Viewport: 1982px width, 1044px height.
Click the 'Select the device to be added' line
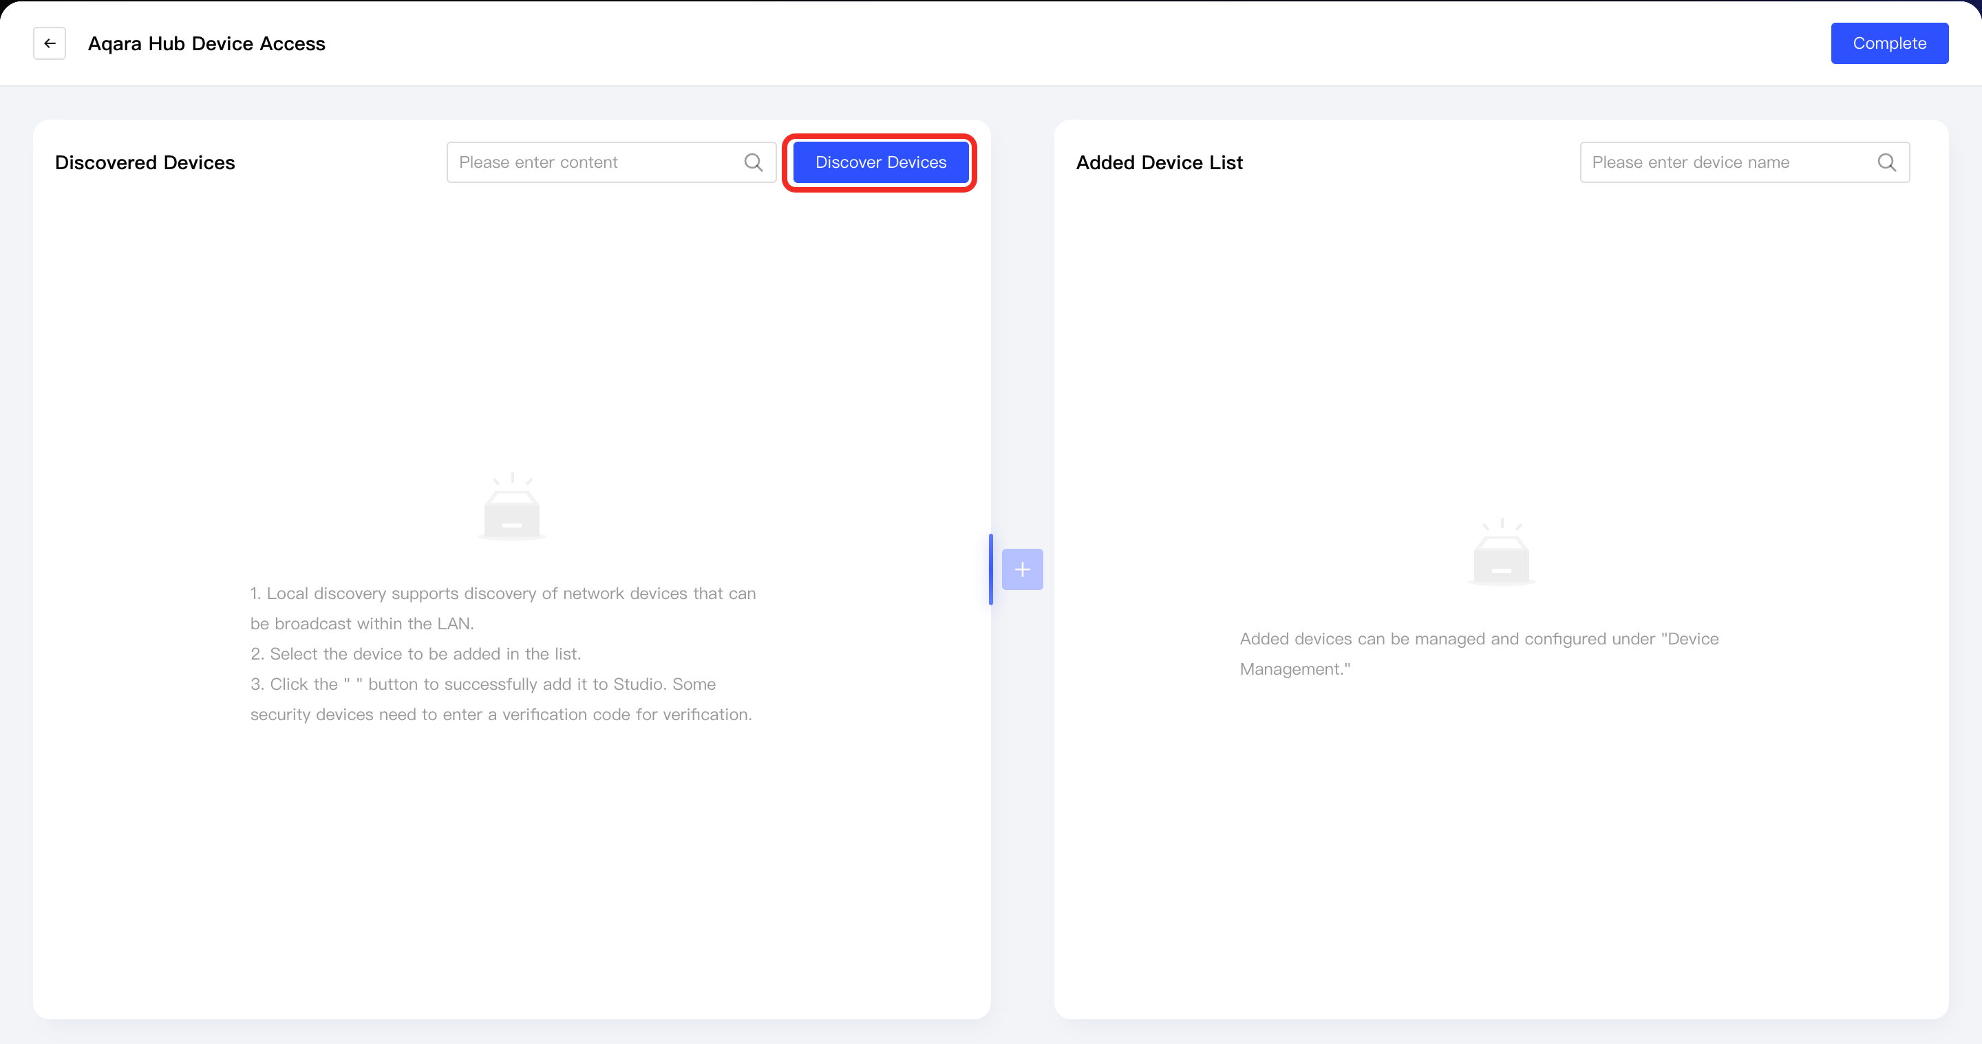[416, 654]
